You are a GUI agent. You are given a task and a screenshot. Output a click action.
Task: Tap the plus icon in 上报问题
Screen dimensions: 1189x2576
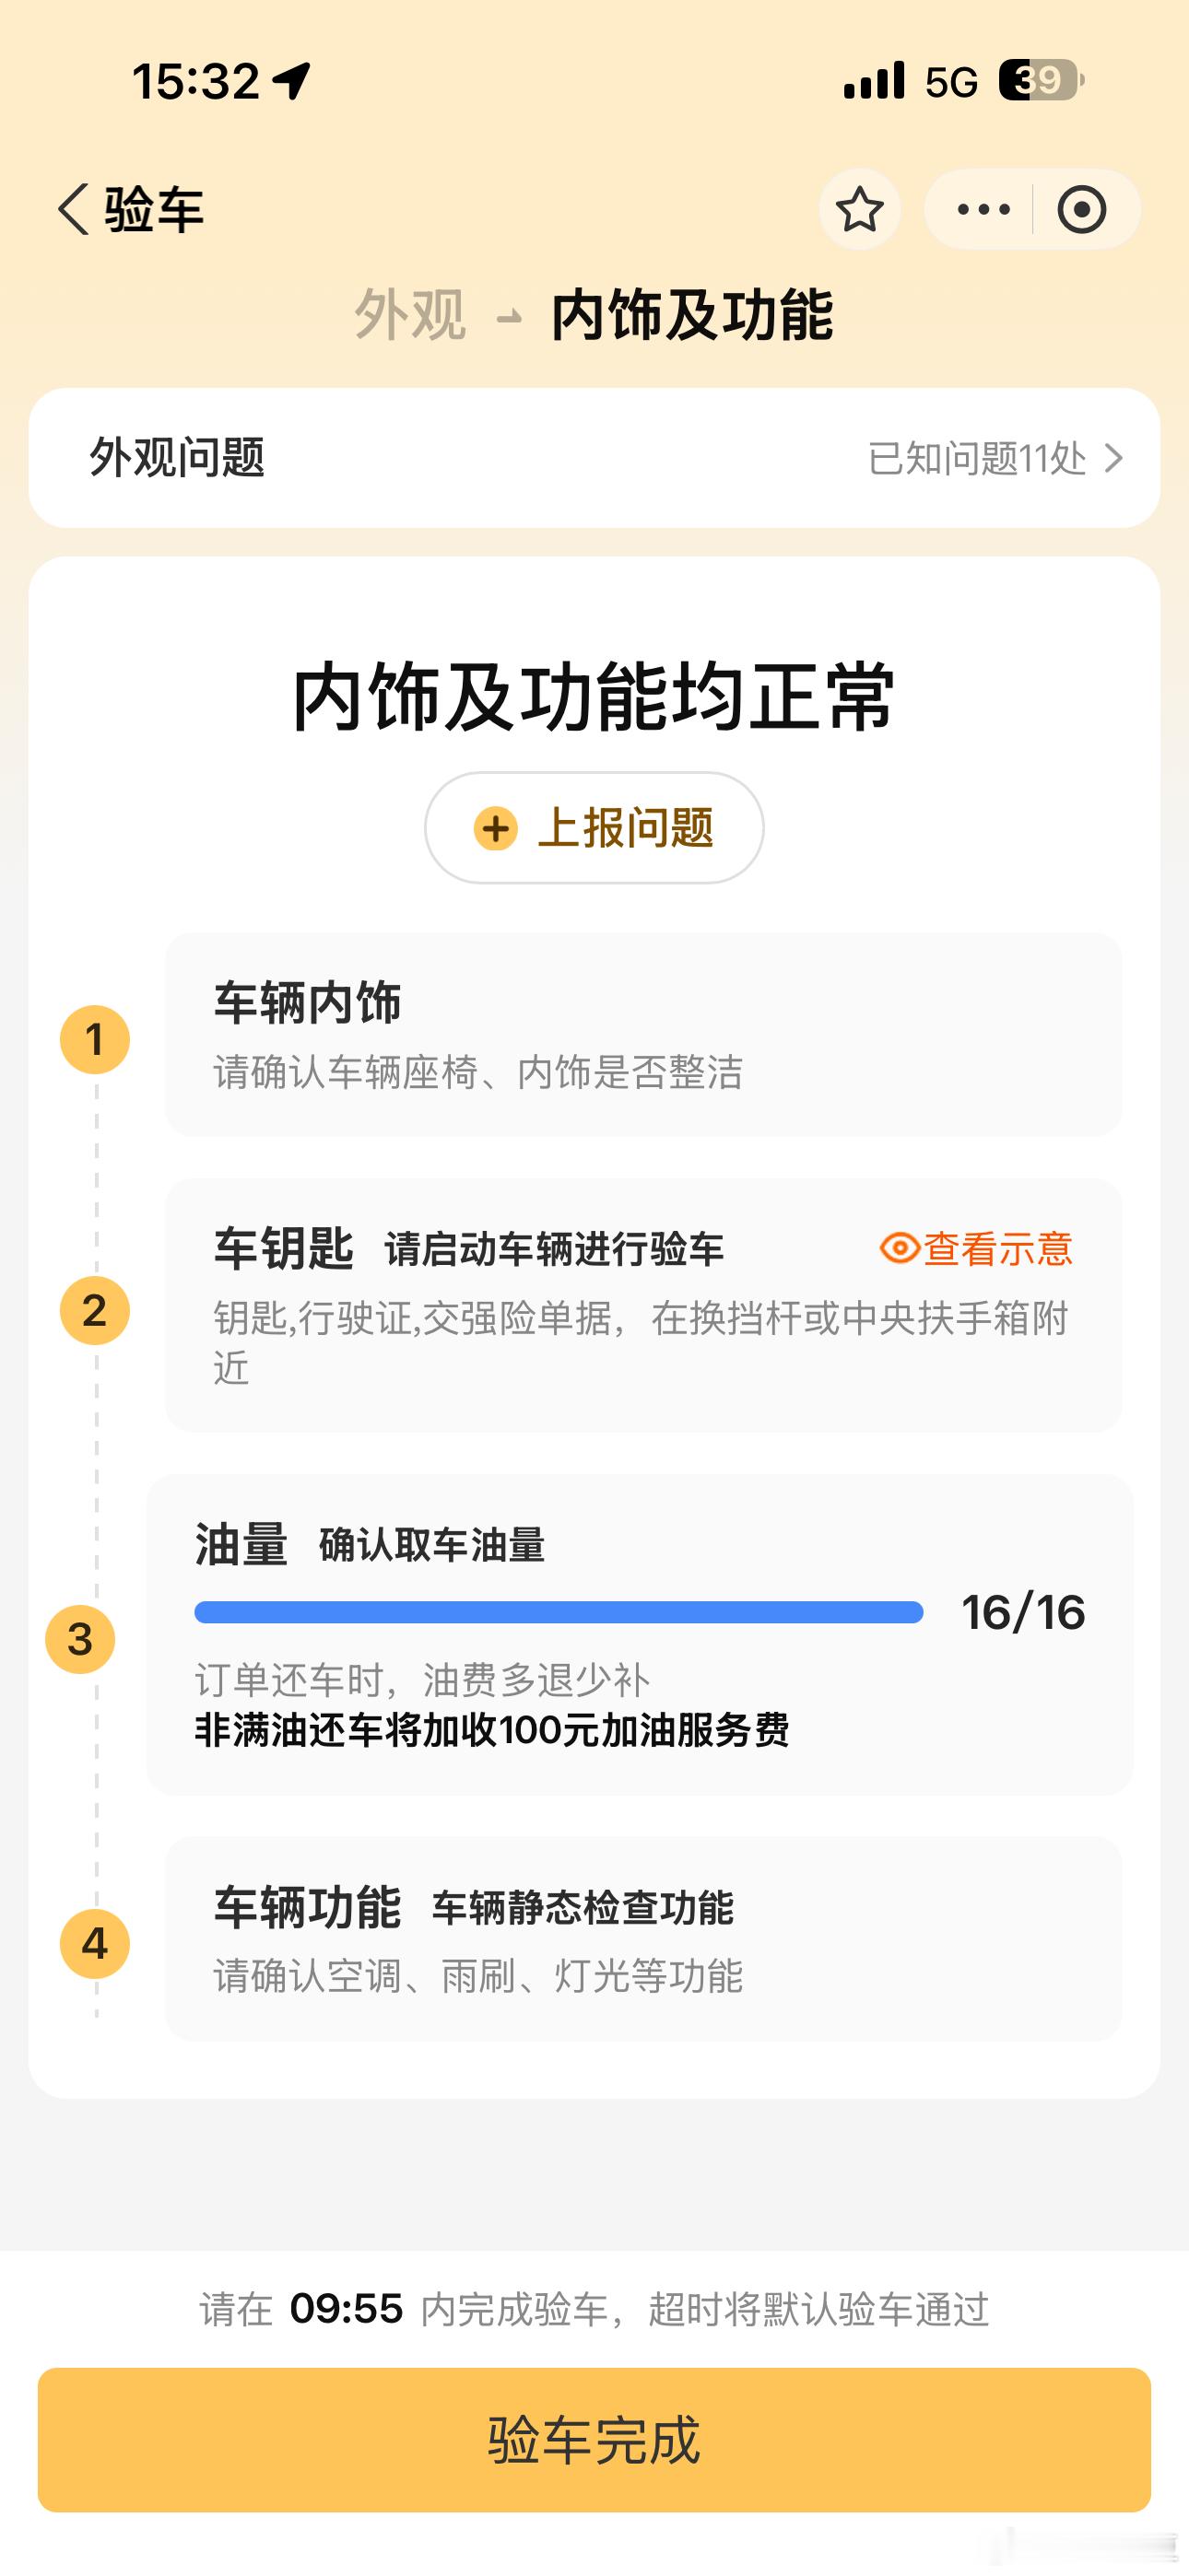tap(496, 828)
